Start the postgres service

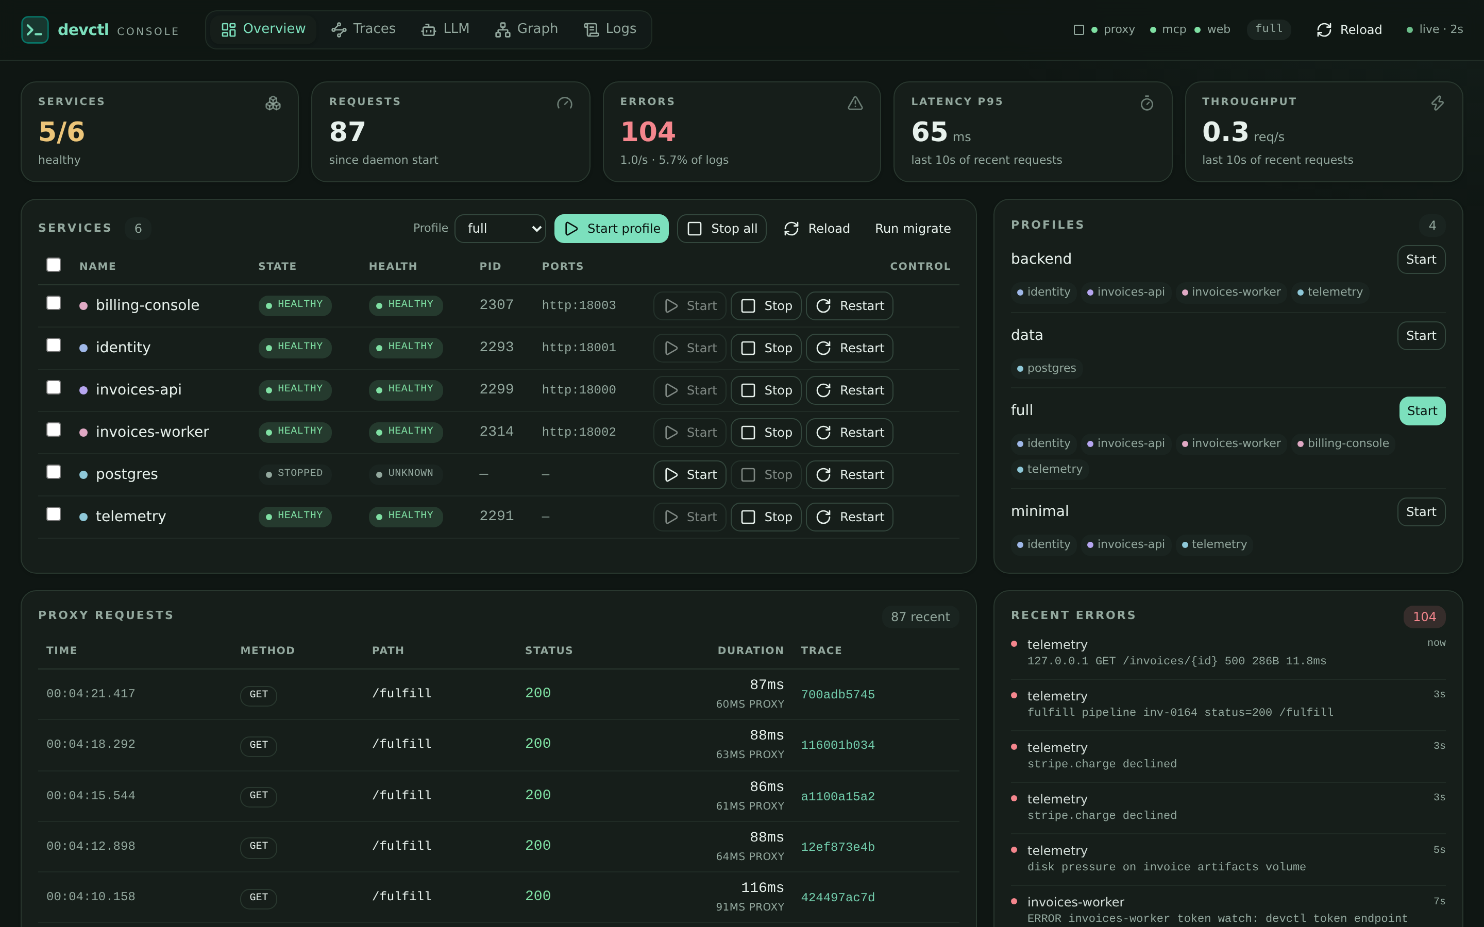click(x=690, y=474)
